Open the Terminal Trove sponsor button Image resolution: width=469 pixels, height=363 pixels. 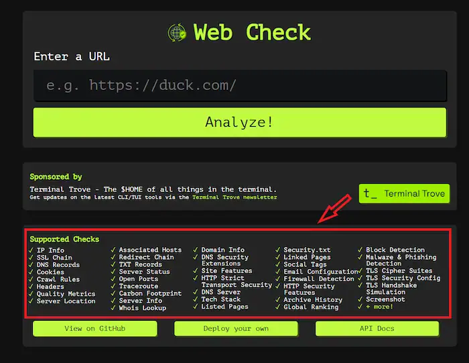point(404,194)
